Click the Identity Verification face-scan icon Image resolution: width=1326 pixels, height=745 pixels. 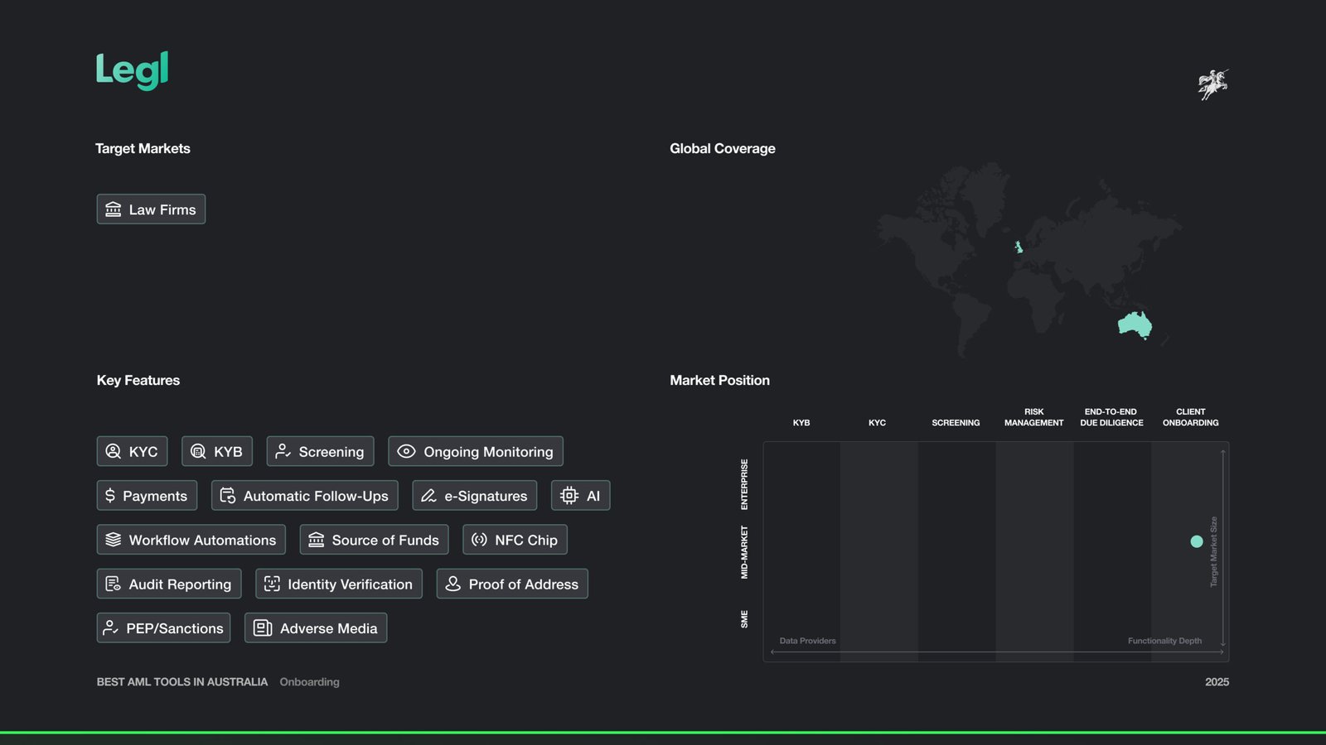click(x=272, y=584)
